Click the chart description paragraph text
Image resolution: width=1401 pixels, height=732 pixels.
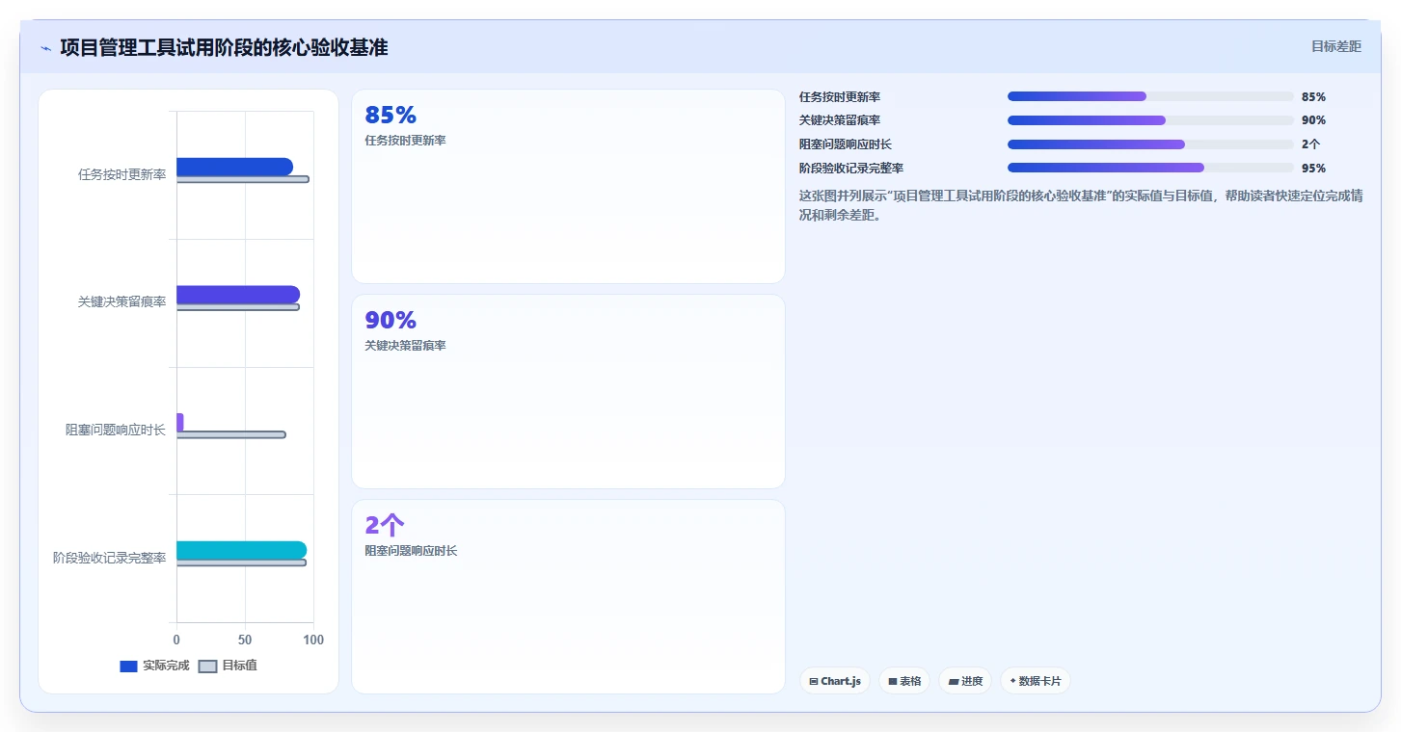tap(1081, 205)
